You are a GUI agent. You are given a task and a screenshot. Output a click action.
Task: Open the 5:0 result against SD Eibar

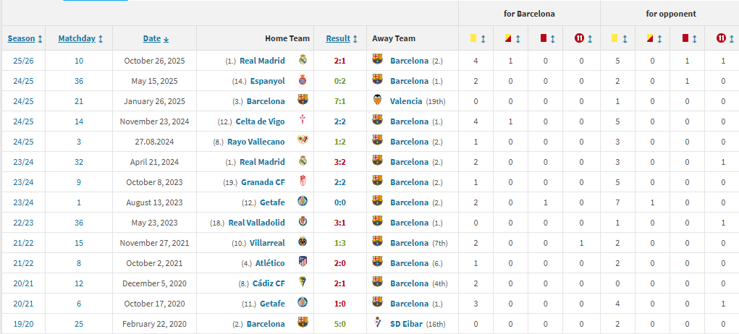tap(339, 324)
